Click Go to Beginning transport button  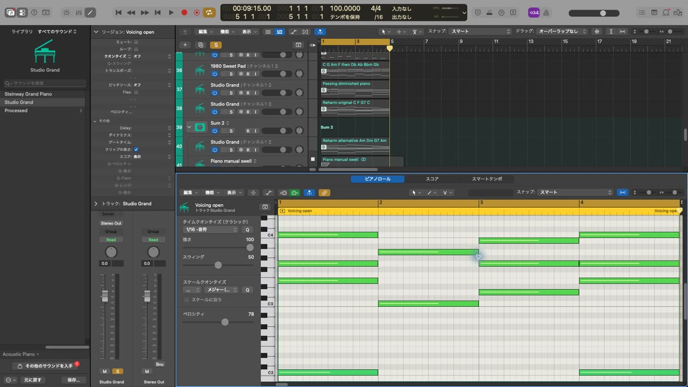(118, 12)
